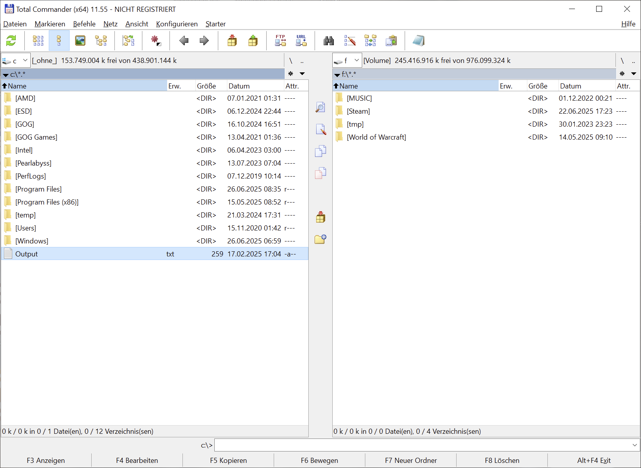
Task: Open the Ansicht menu
Action: (137, 24)
